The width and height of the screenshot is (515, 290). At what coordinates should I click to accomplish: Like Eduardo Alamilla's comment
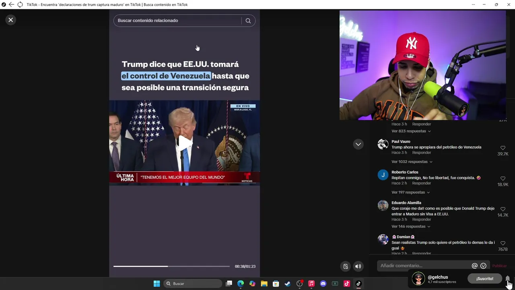click(x=503, y=209)
